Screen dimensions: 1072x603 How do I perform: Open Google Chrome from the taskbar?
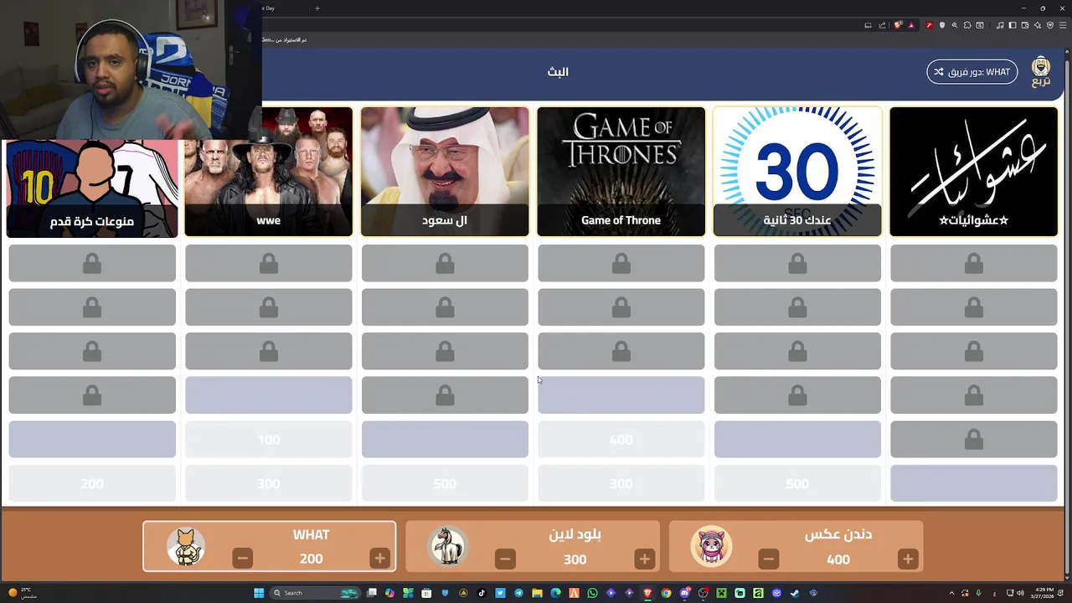pos(666,593)
